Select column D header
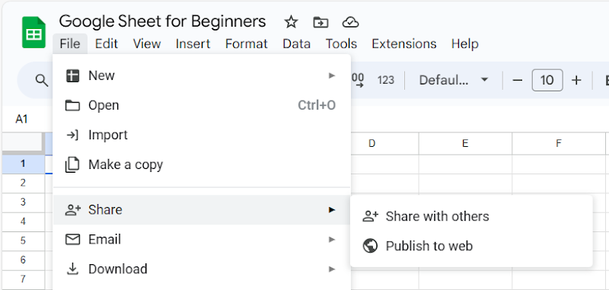This screenshot has width=609, height=290. 371,144
